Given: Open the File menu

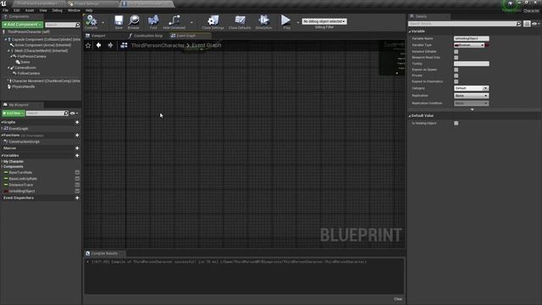Looking at the screenshot, I should [6, 10].
